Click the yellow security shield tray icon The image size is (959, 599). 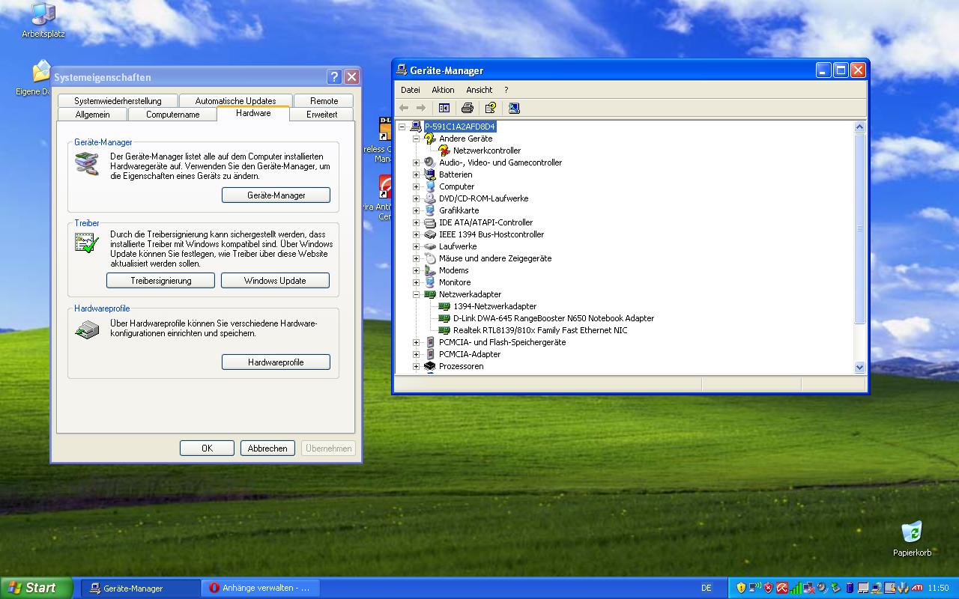pyautogui.click(x=741, y=588)
